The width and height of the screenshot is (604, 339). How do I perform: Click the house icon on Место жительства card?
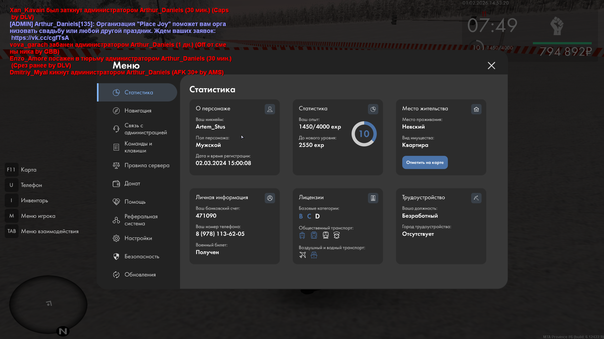pos(476,109)
